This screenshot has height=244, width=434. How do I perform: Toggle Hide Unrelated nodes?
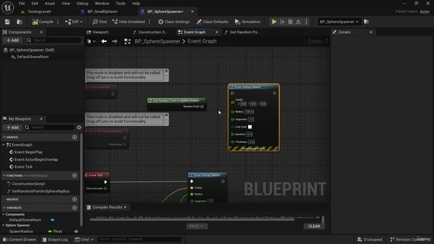[129, 22]
